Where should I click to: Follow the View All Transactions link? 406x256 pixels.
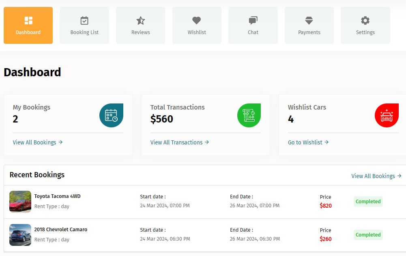tap(180, 142)
